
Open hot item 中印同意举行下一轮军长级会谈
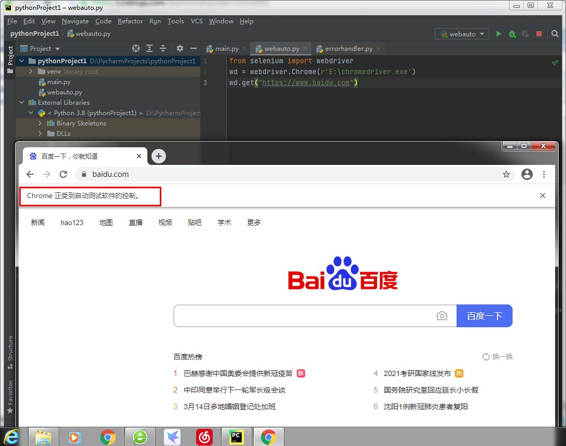click(x=234, y=390)
